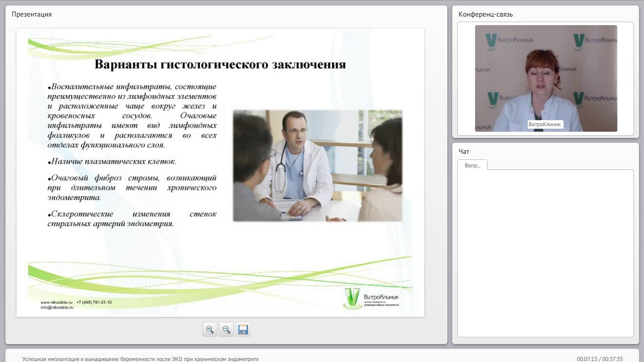Click the 'Презентация' panel header
The height and width of the screenshot is (362, 644).
pos(32,14)
